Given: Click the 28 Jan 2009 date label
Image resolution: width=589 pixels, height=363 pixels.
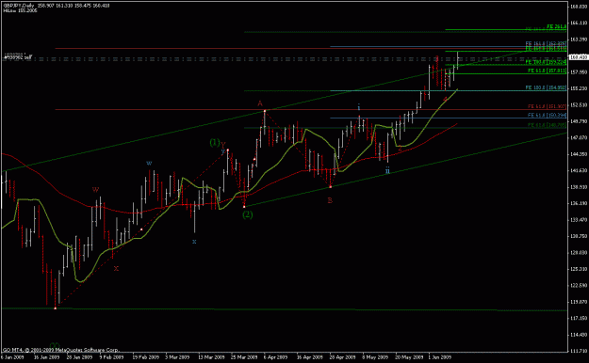Looking at the screenshot, I should click(79, 357).
